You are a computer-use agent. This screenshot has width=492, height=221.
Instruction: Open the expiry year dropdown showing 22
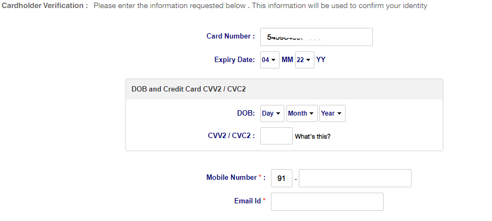click(304, 60)
